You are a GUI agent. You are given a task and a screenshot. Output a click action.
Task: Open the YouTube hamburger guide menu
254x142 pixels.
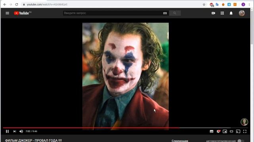7,13
